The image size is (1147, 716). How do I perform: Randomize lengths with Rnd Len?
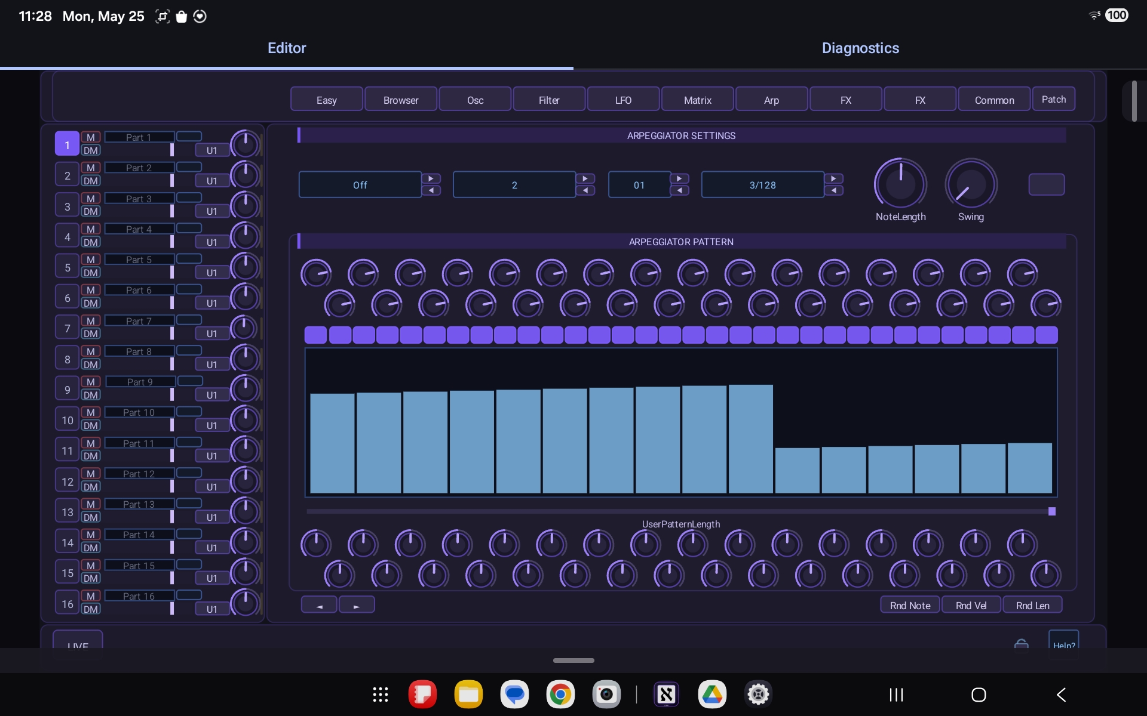tap(1032, 605)
